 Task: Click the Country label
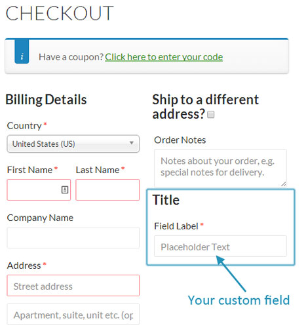coord(24,126)
